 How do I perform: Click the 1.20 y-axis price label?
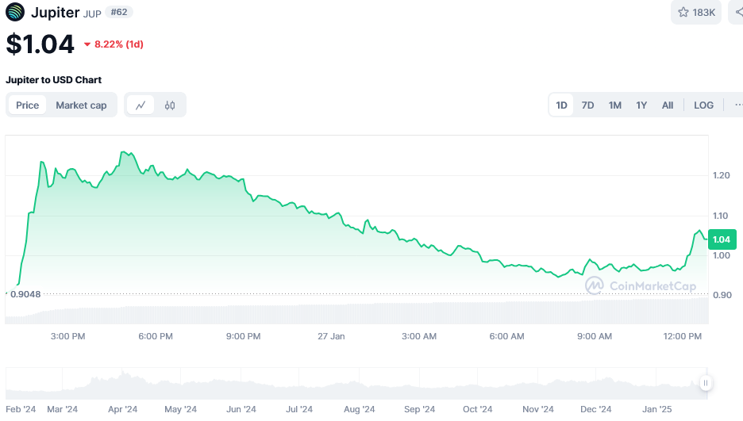722,175
